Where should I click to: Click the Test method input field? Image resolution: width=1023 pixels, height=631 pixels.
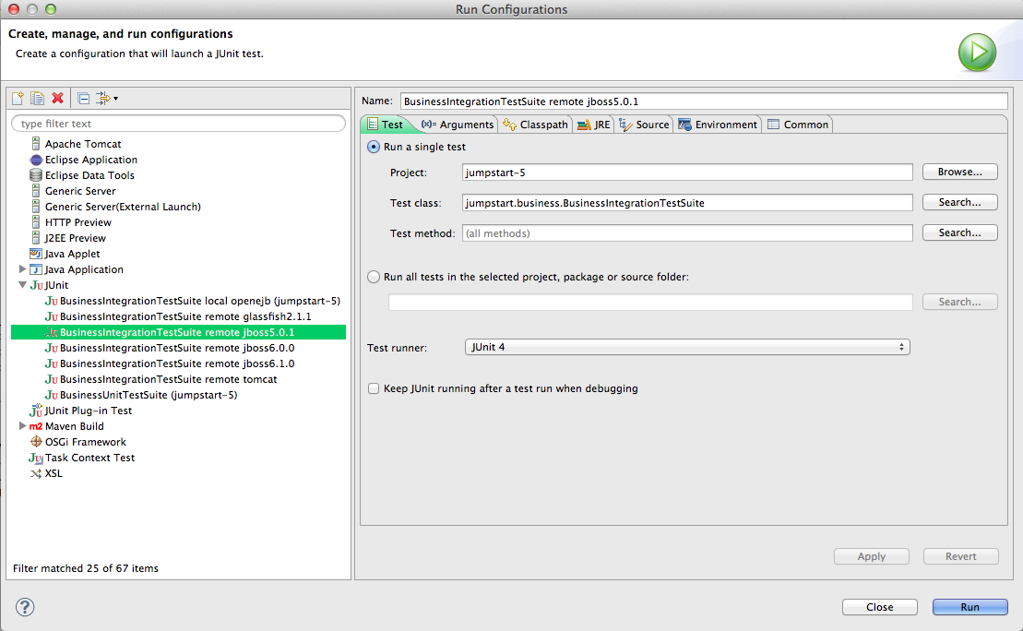[x=687, y=233]
